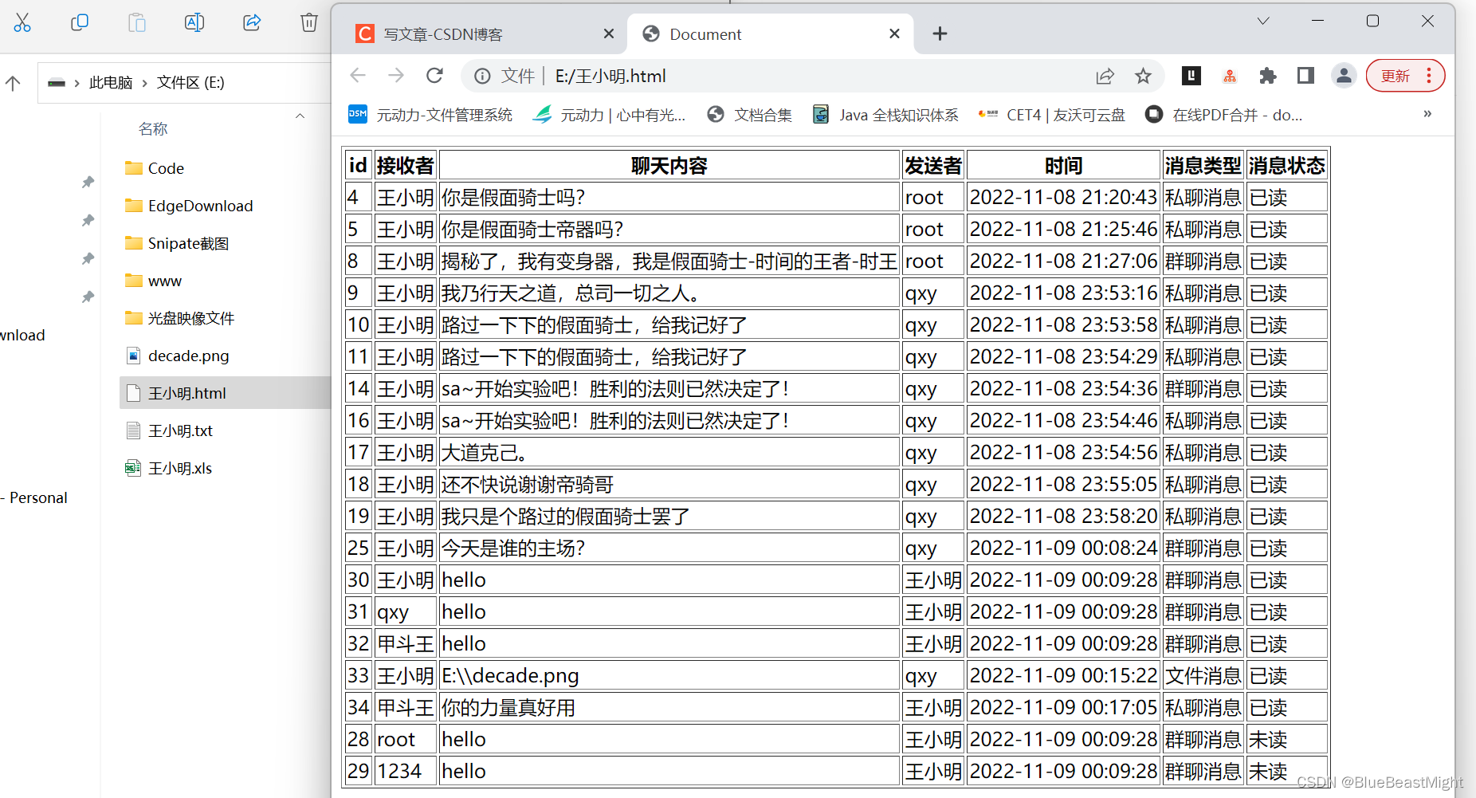1476x798 pixels.
Task: Switch to the 写文章-CSDN博客 tab
Action: tap(481, 34)
